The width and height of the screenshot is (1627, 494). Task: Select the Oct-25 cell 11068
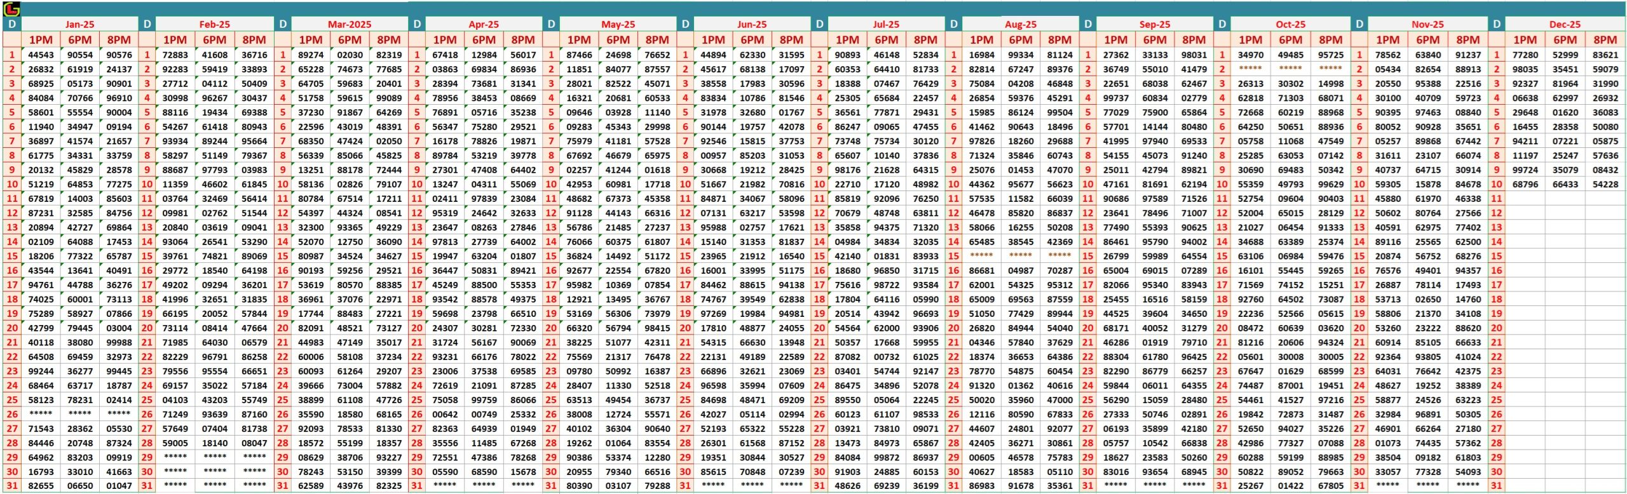1291,142
